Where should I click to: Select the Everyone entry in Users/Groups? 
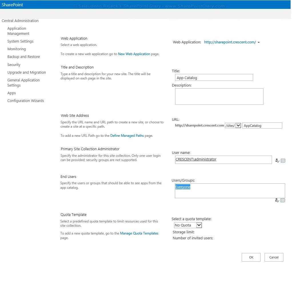[183, 187]
